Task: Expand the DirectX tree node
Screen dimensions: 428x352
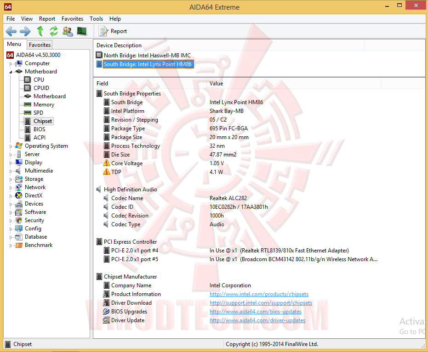Action: (11, 196)
